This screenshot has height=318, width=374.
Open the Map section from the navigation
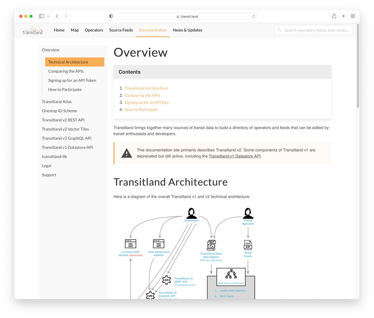click(74, 30)
